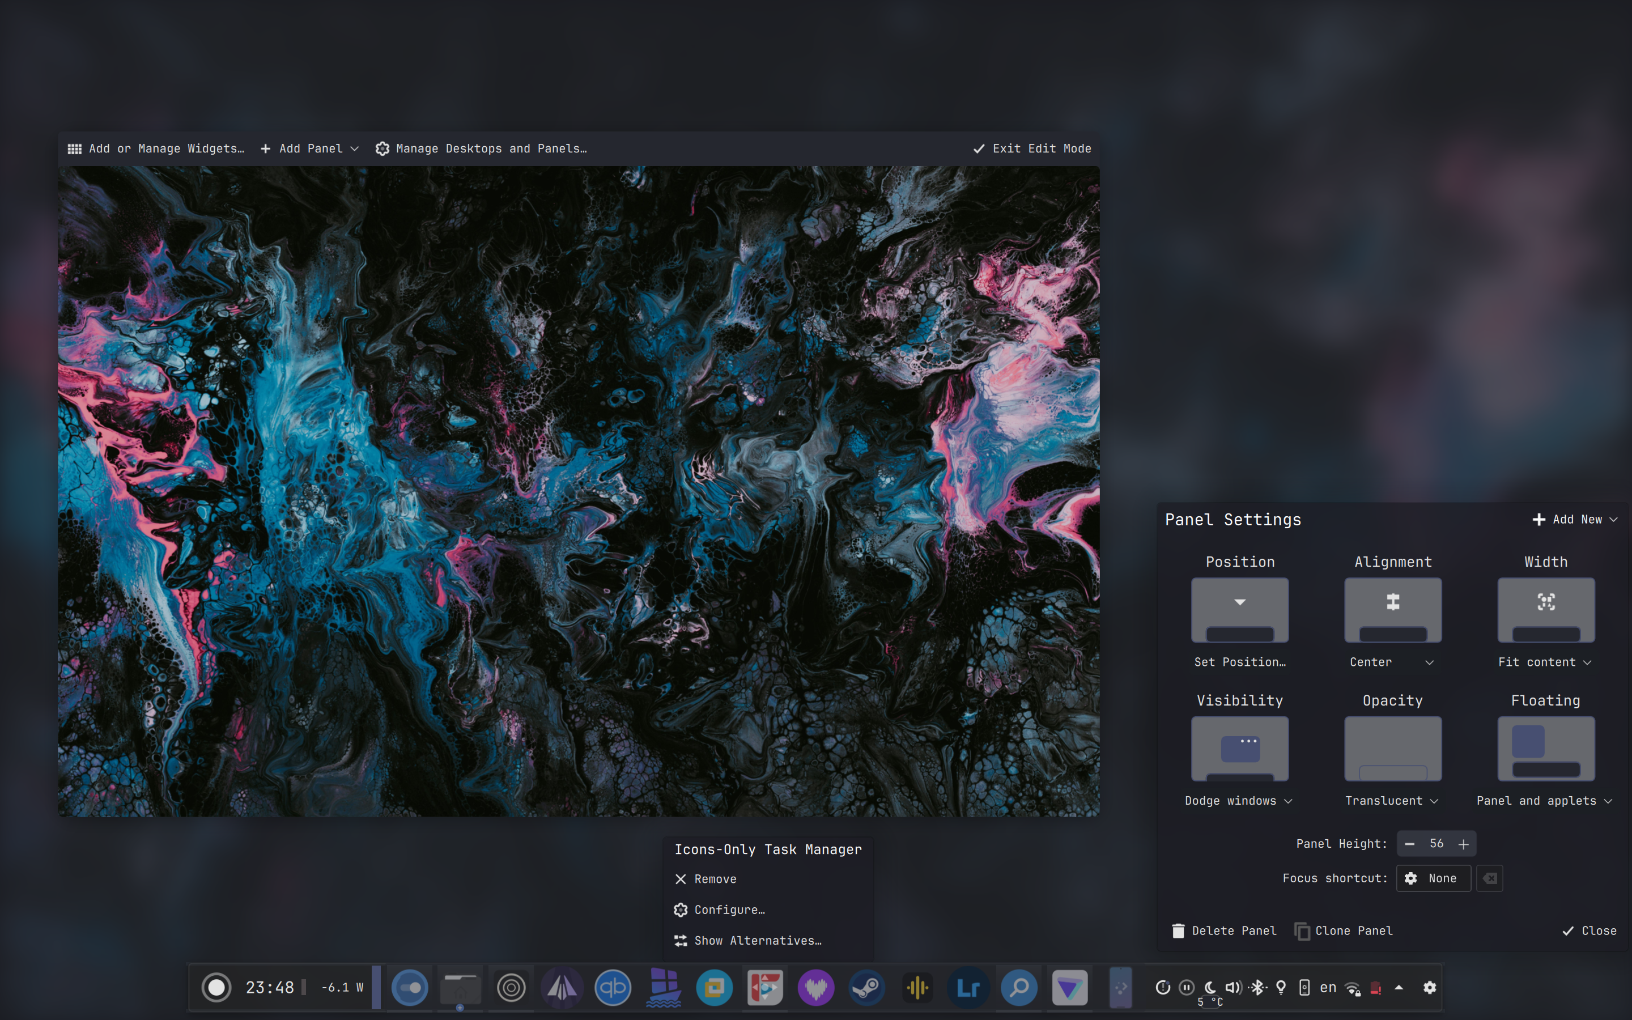
Task: Increase panel height with the plus stepper
Action: [x=1463, y=844]
